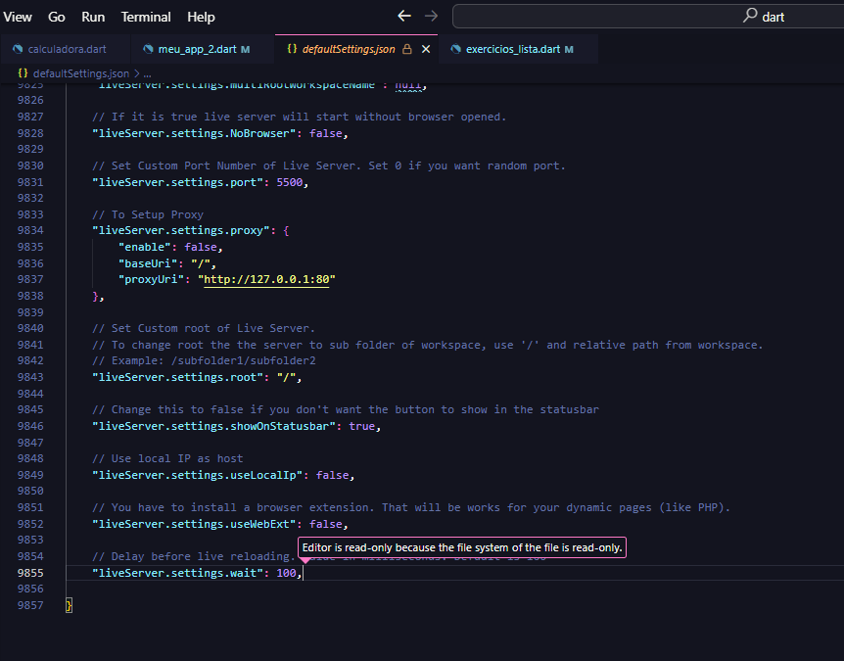Open the Terminal menu
This screenshot has width=844, height=661.
tap(146, 17)
